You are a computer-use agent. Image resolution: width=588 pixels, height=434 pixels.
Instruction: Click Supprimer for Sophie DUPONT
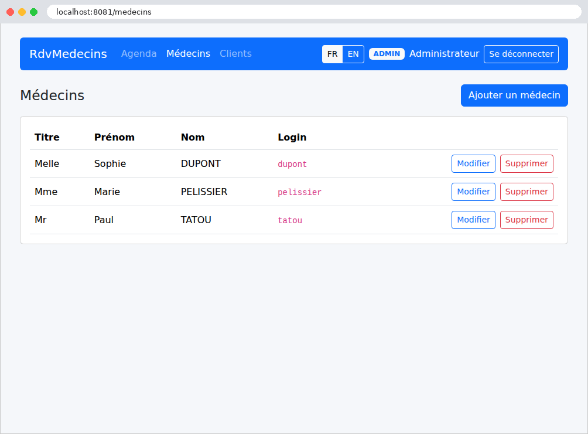click(527, 163)
